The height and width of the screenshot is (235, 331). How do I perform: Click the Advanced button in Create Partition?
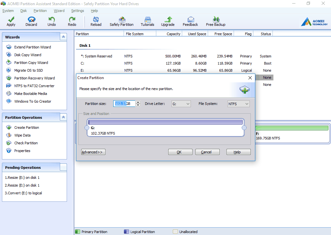93,152
